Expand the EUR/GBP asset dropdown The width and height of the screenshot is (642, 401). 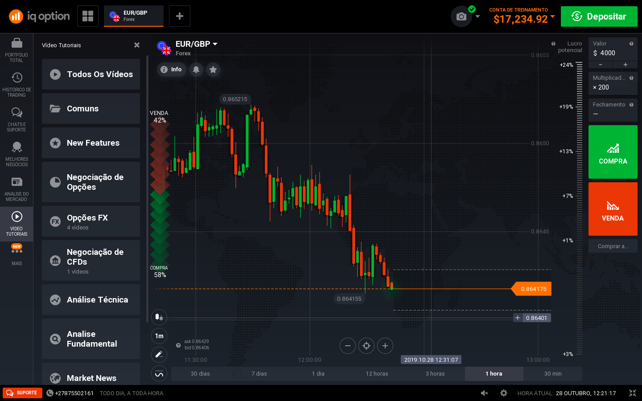215,44
